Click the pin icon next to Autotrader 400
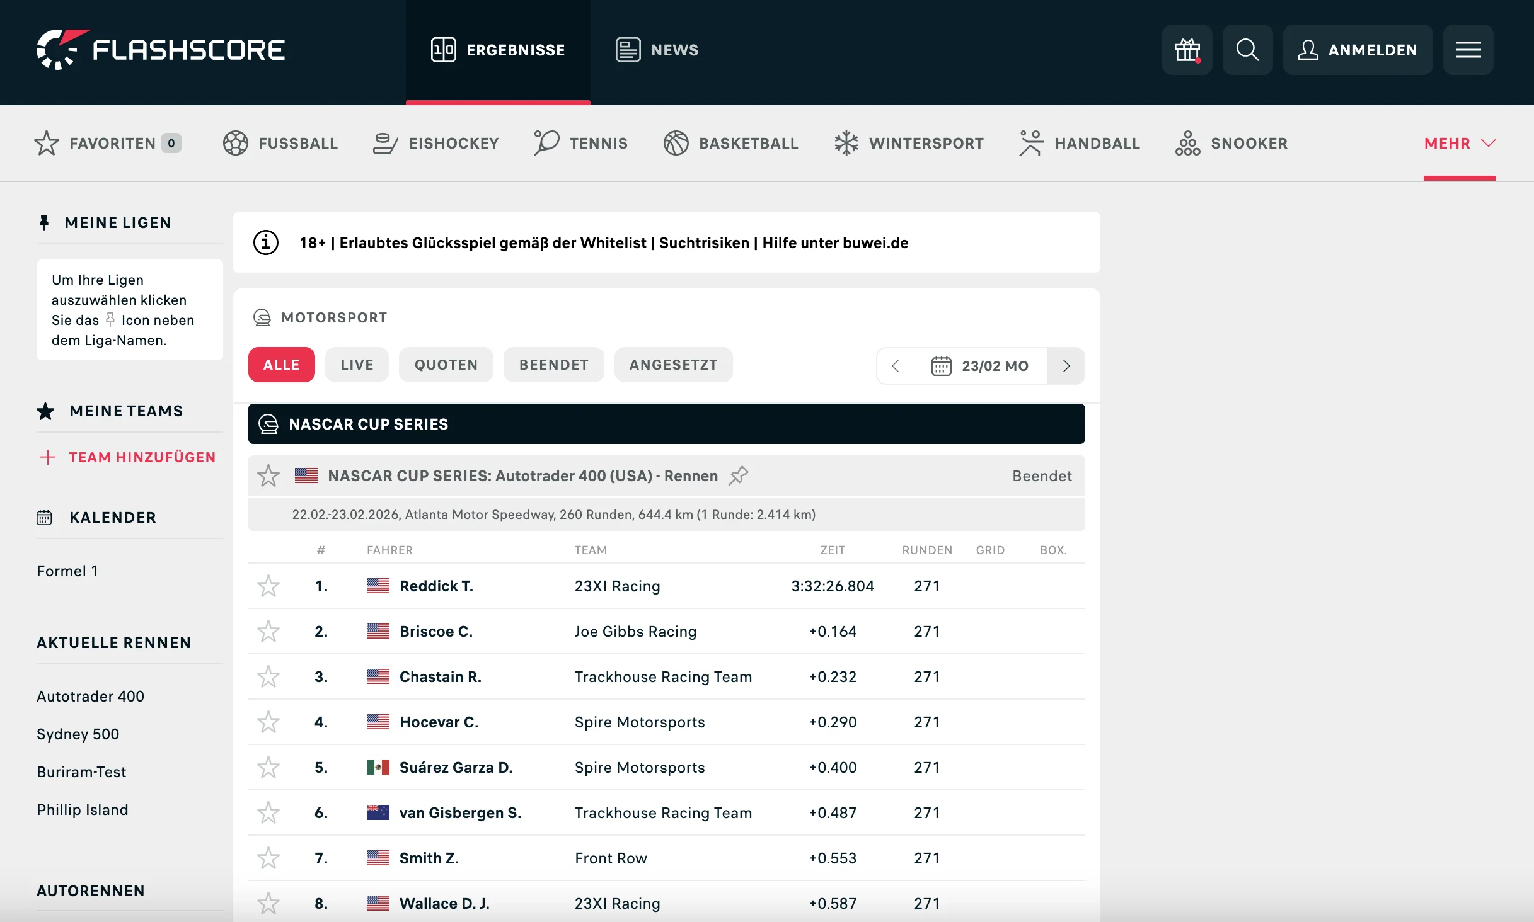This screenshot has width=1534, height=922. [x=738, y=475]
